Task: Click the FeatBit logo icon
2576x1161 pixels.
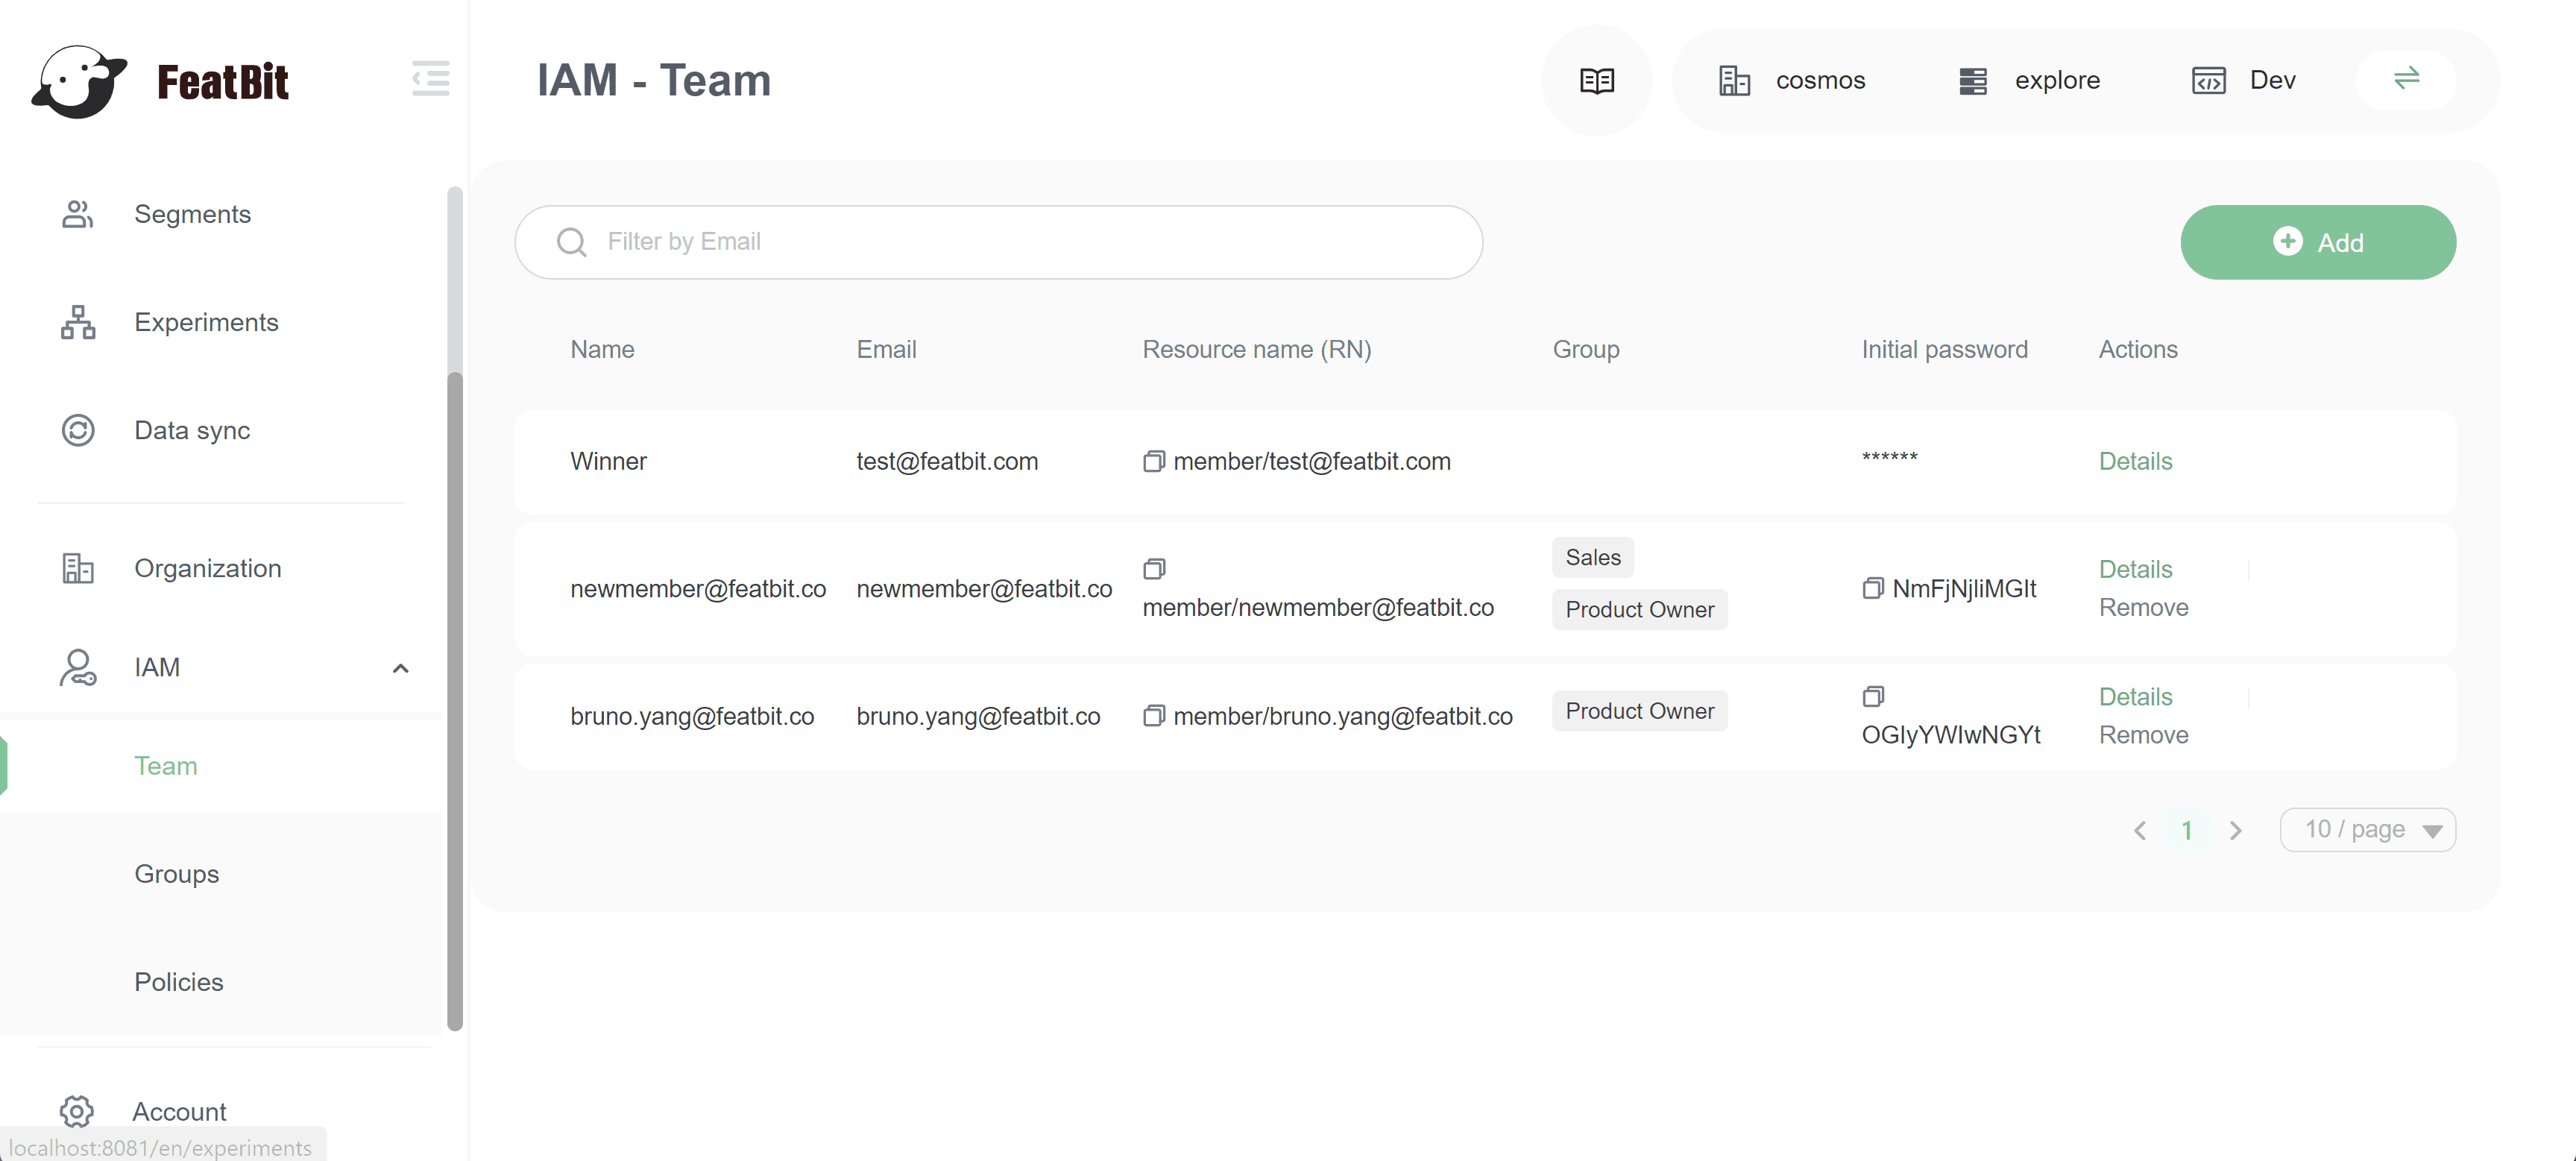Action: coord(80,81)
